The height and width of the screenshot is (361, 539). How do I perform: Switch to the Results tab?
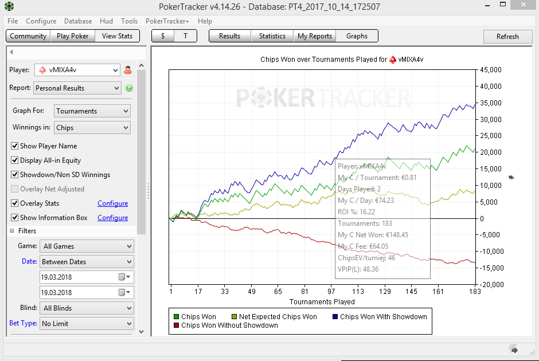click(x=229, y=36)
